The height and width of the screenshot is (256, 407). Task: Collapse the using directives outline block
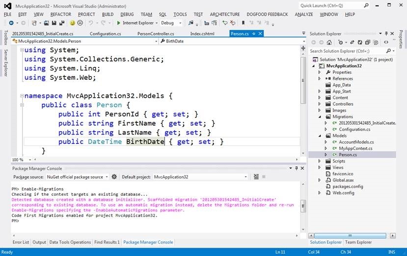(x=22, y=50)
